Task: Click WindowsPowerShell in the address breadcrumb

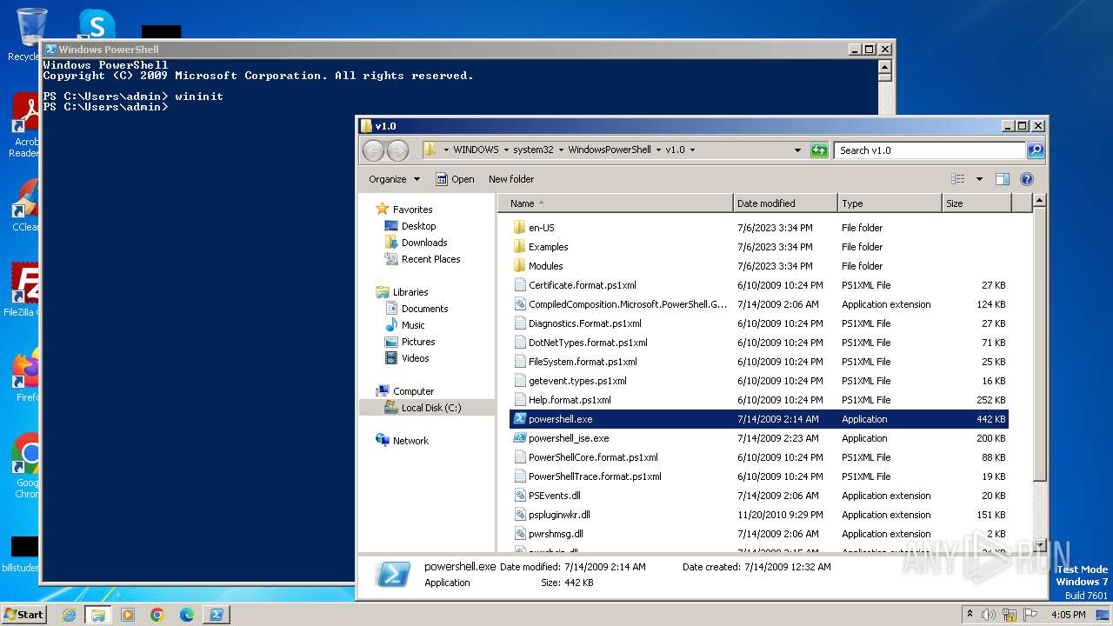Action: pyautogui.click(x=609, y=150)
